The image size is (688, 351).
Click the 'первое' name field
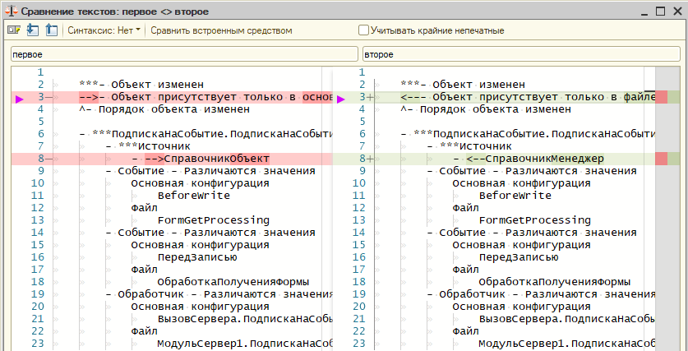pos(184,54)
